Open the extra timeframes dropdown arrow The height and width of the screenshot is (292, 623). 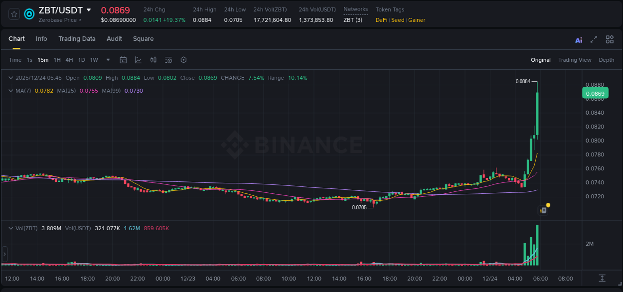(x=107, y=60)
